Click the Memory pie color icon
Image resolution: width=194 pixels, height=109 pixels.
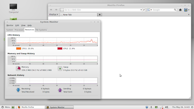coord(18,68)
